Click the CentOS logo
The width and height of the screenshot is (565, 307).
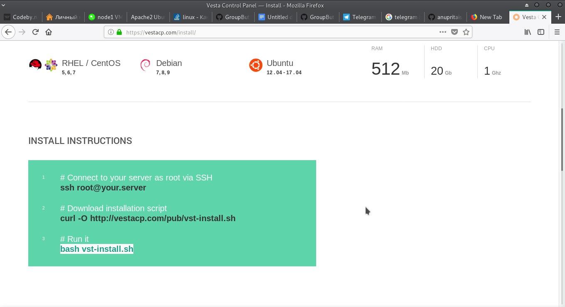pos(51,65)
